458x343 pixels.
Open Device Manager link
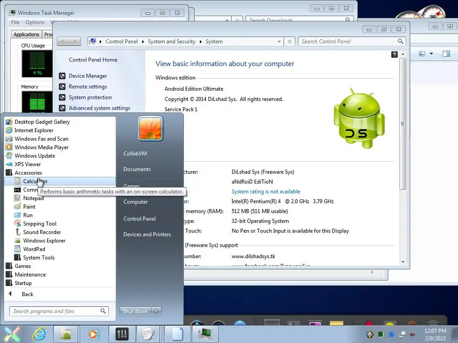coord(88,76)
